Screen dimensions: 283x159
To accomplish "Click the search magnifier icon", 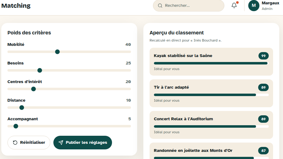I will pos(160,6).
